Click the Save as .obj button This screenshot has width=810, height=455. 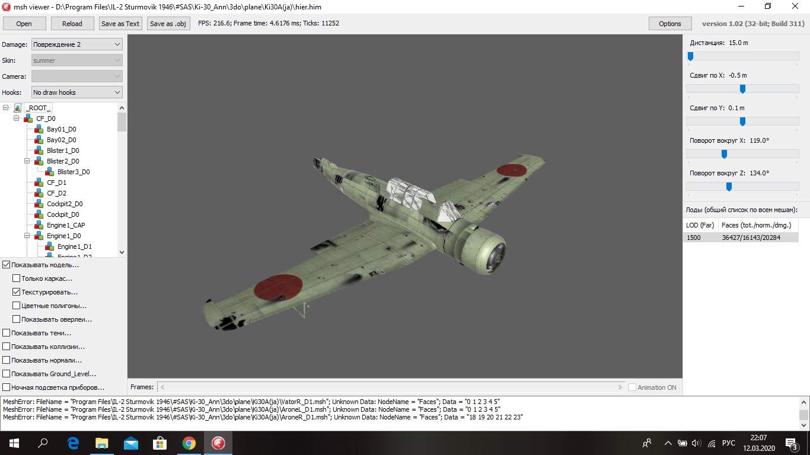tap(169, 24)
